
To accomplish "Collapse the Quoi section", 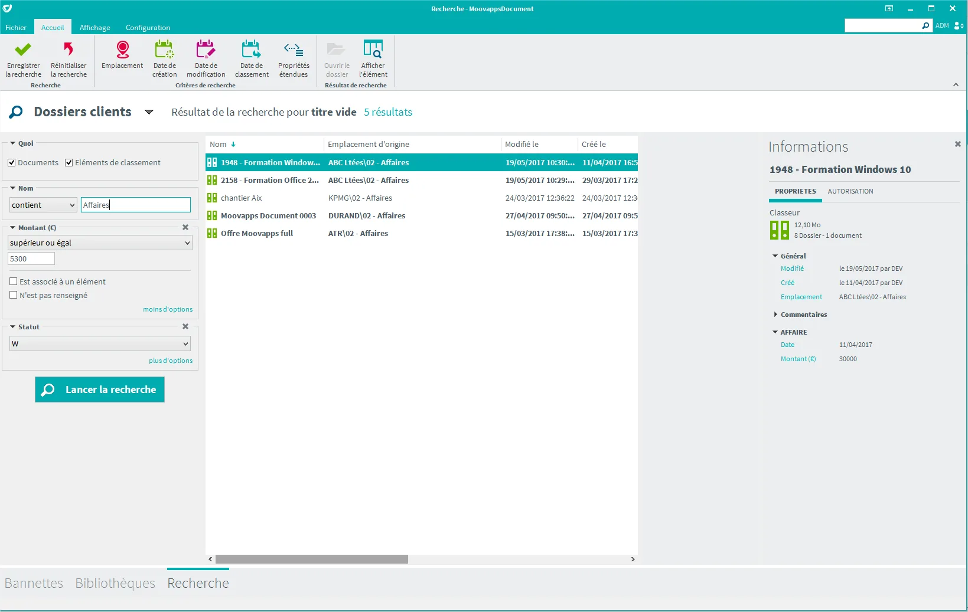I will (x=12, y=143).
